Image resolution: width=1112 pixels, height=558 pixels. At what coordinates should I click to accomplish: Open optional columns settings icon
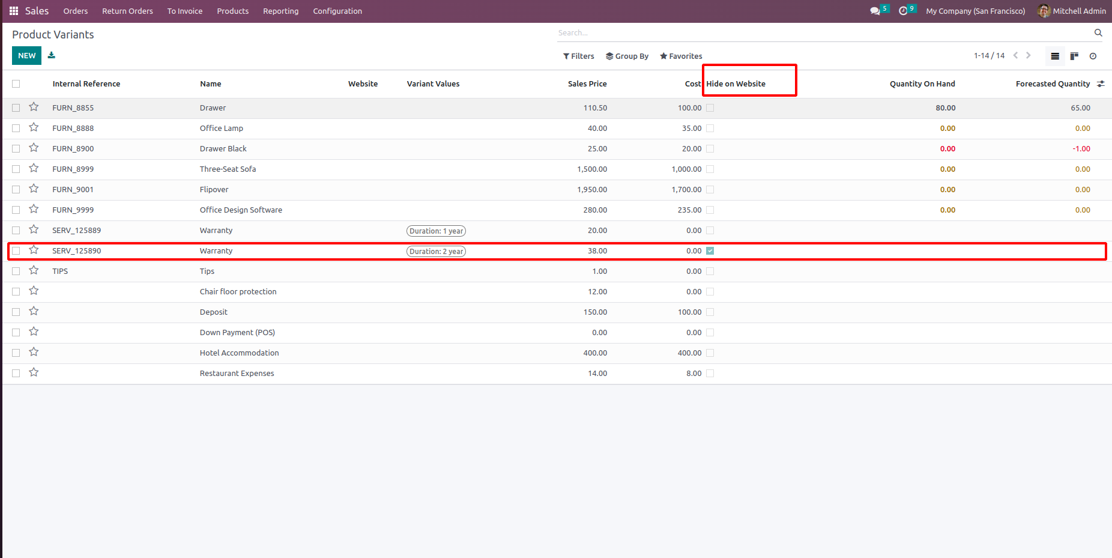[x=1101, y=84]
